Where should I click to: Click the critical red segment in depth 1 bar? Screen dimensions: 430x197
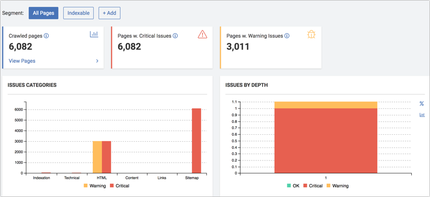pos(326,141)
